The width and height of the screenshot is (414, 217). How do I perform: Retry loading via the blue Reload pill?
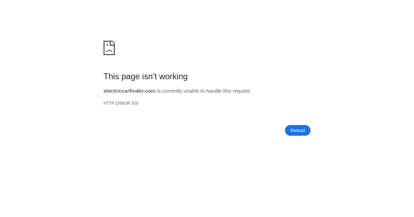(x=298, y=130)
